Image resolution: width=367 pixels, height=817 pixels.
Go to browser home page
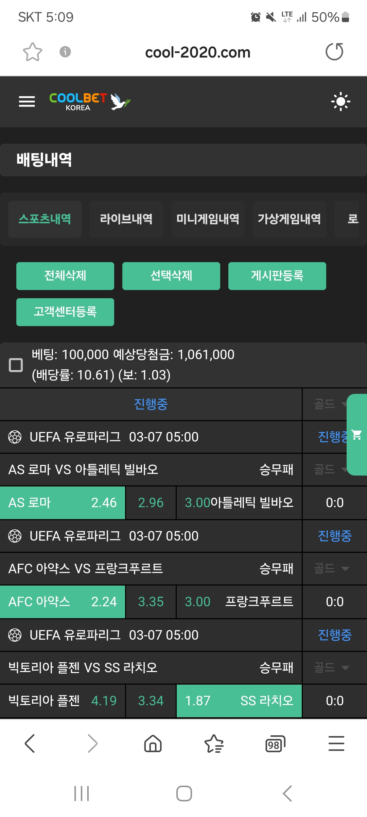(x=153, y=743)
